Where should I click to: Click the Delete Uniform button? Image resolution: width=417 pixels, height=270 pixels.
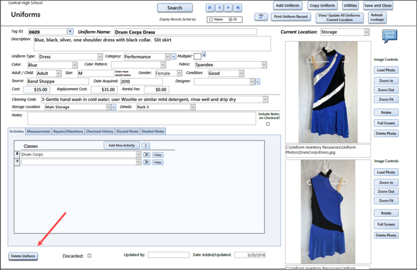point(24,256)
